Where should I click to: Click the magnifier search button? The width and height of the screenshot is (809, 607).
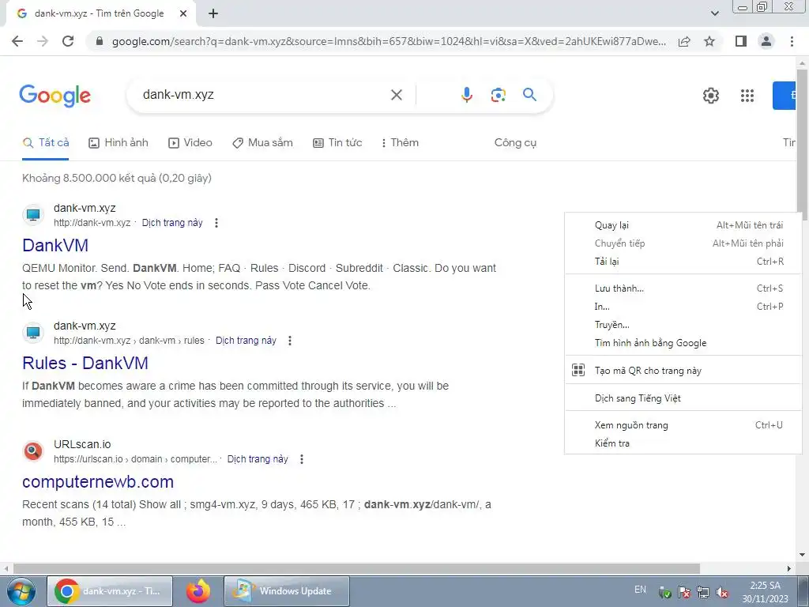tap(529, 95)
